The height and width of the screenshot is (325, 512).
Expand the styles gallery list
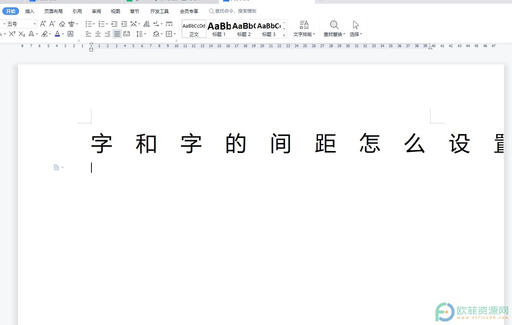coord(284,35)
